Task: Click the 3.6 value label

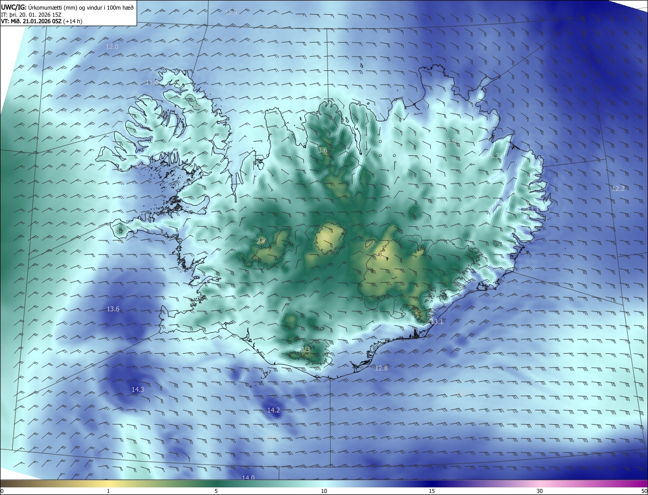Action: click(322, 150)
